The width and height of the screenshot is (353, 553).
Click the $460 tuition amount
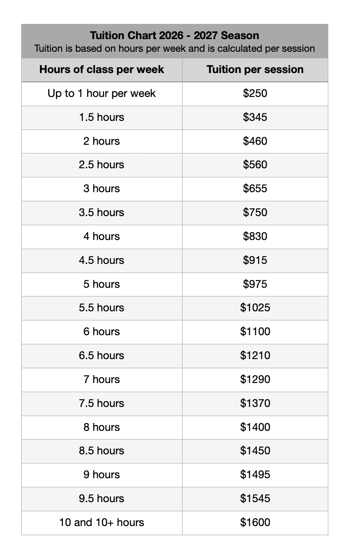[255, 141]
